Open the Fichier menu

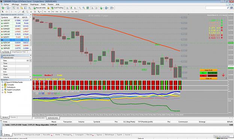(x=6, y=4)
